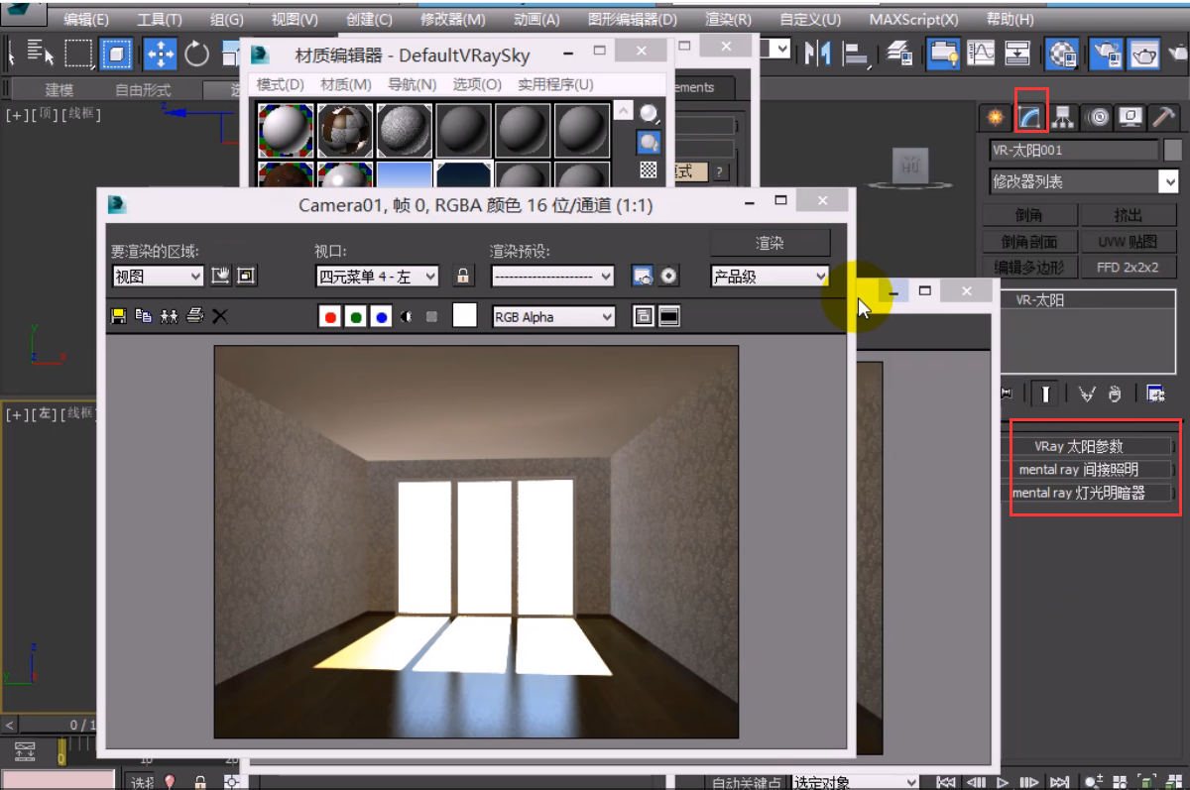Open the Utilities hammer panel icon
Screen dimensions: 1190x790
coord(1163,118)
